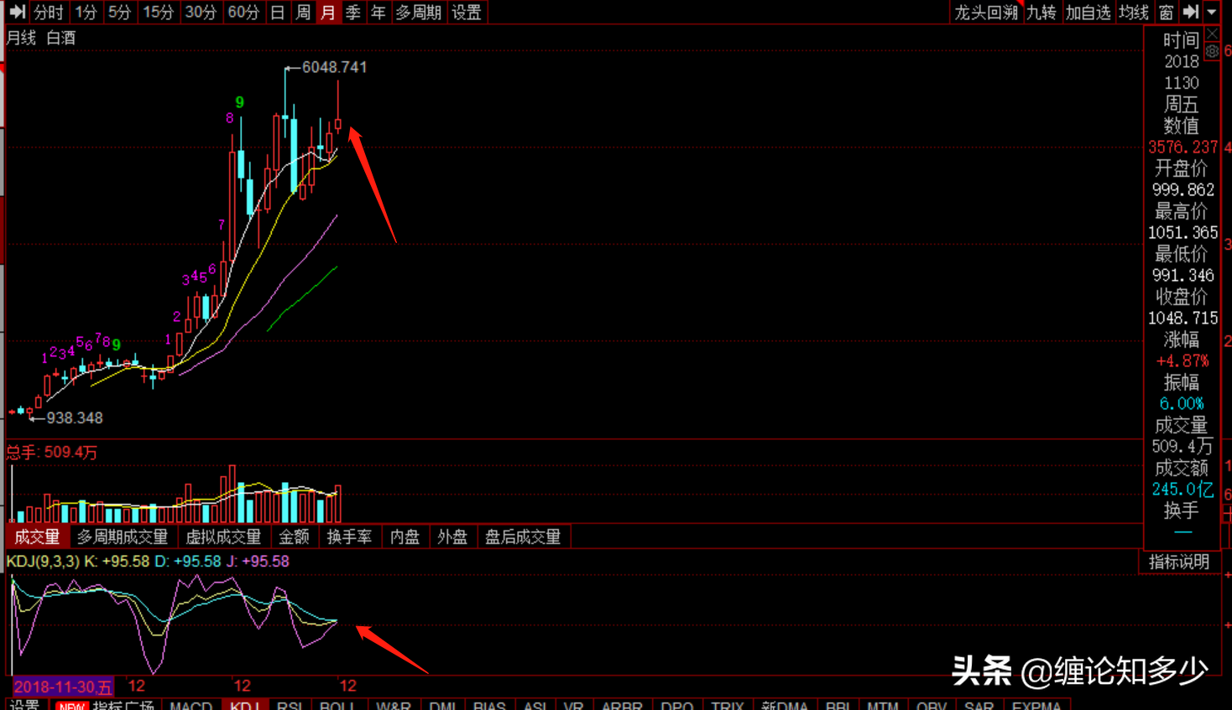Toggle the 九转 indicator

(1041, 13)
